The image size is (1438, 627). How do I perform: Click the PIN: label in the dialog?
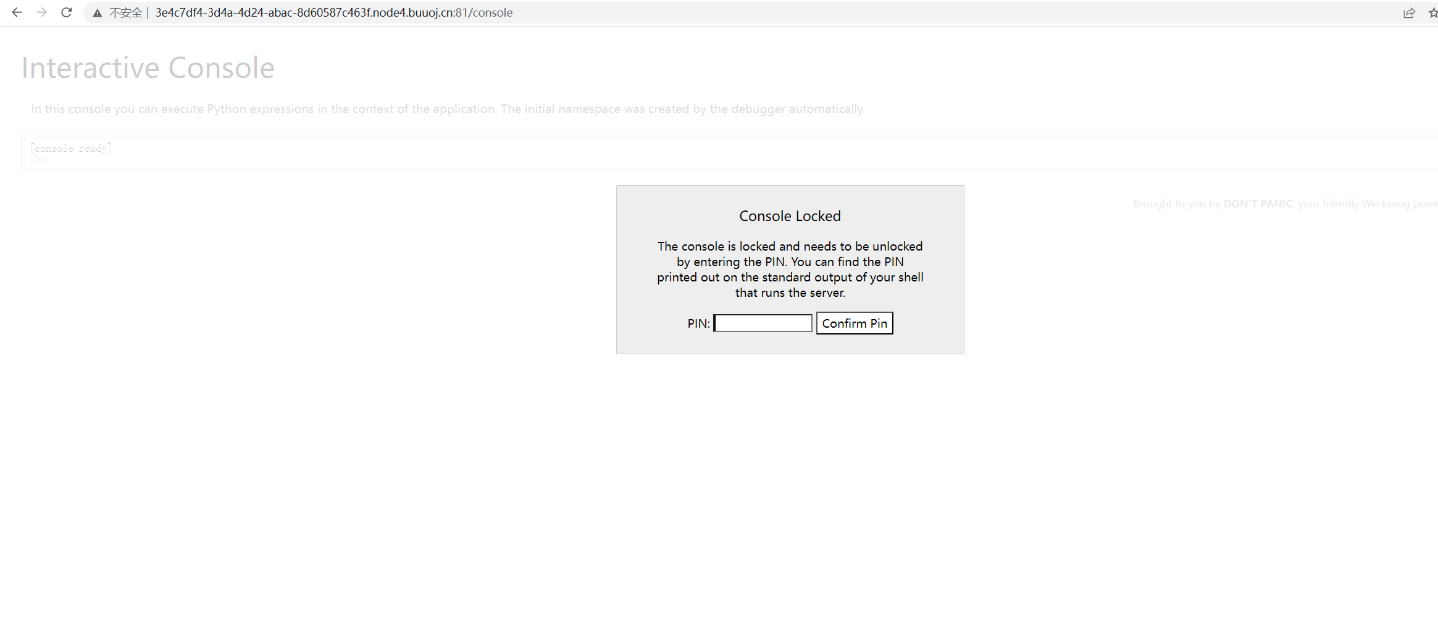[698, 323]
